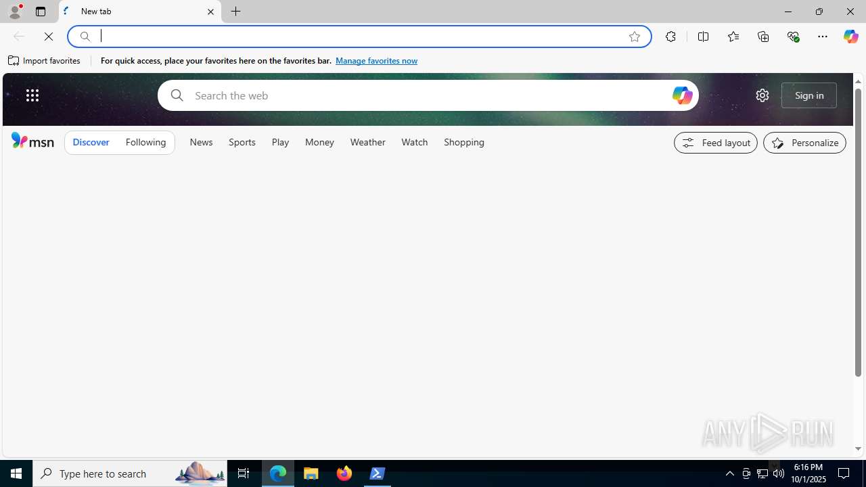Open the News section
The image size is (866, 487).
click(x=201, y=143)
